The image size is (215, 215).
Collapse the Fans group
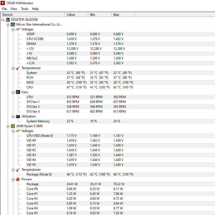13,92
